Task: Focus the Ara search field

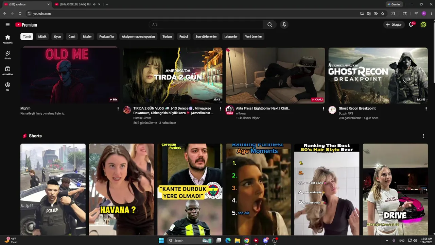Action: click(206, 24)
